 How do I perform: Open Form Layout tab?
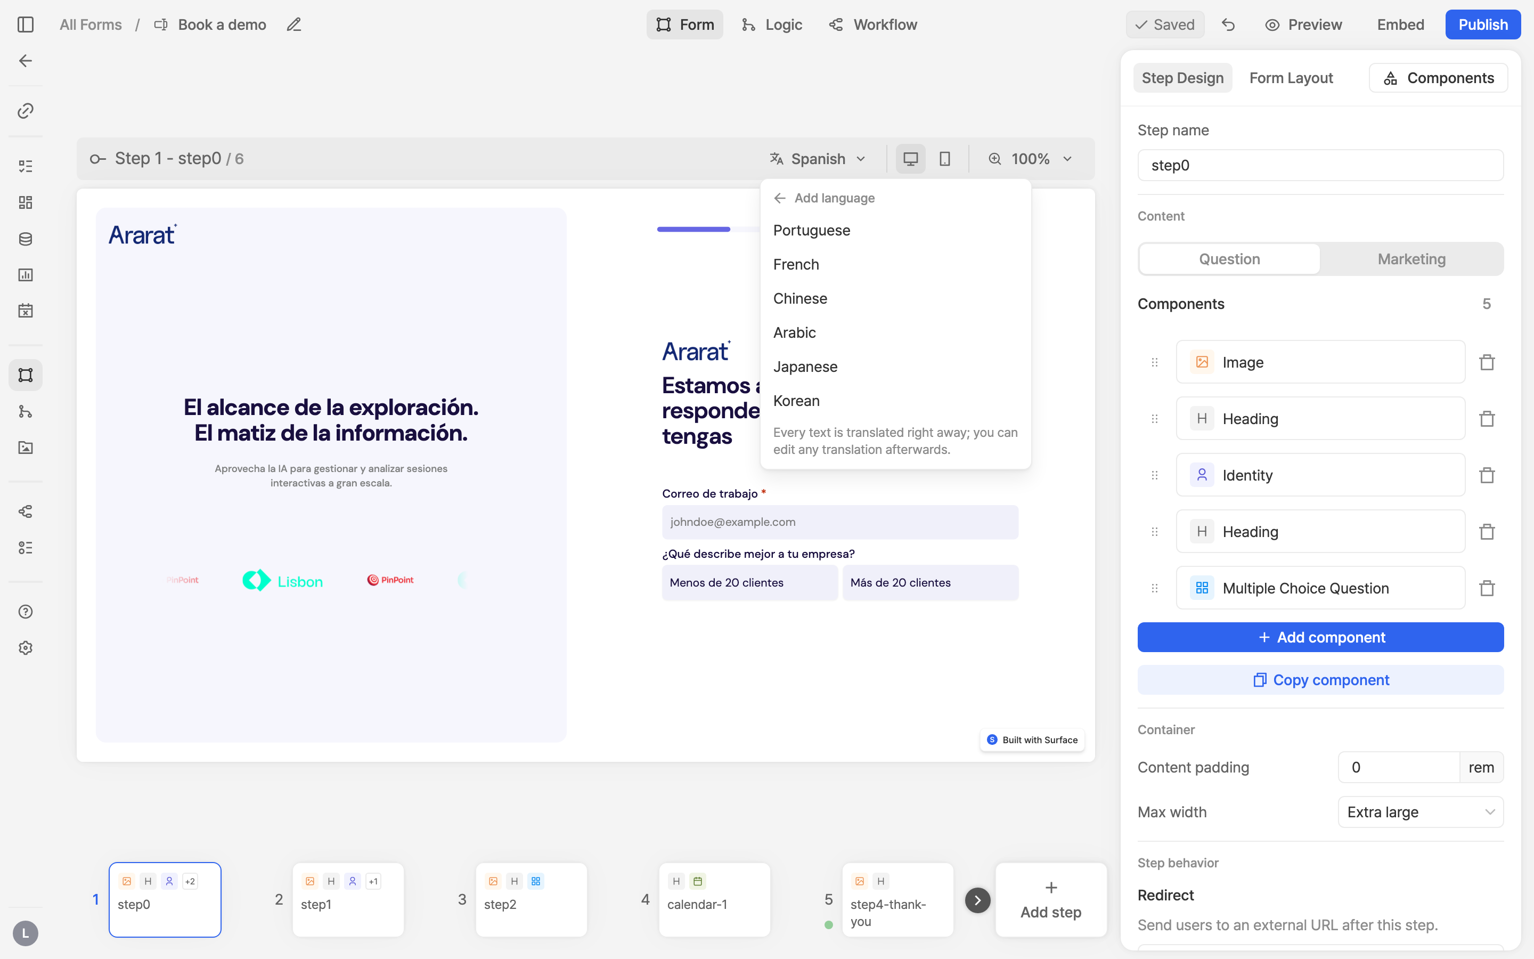pos(1291,78)
